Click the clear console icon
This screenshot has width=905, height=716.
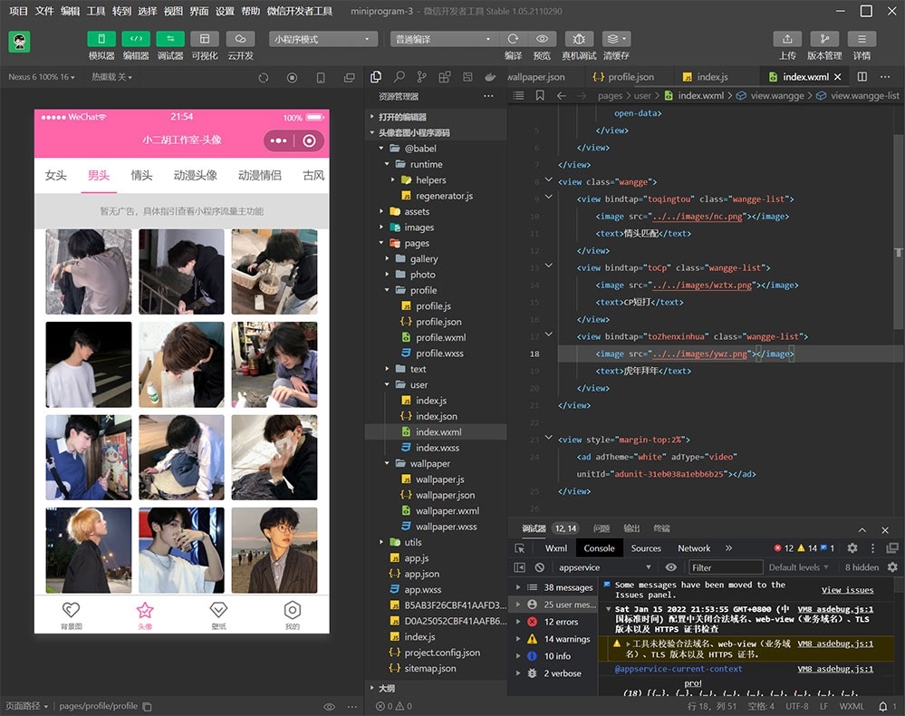540,567
